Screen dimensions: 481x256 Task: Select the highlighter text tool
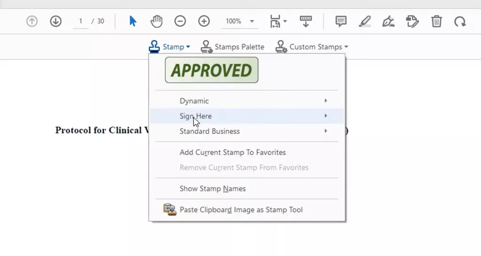365,22
